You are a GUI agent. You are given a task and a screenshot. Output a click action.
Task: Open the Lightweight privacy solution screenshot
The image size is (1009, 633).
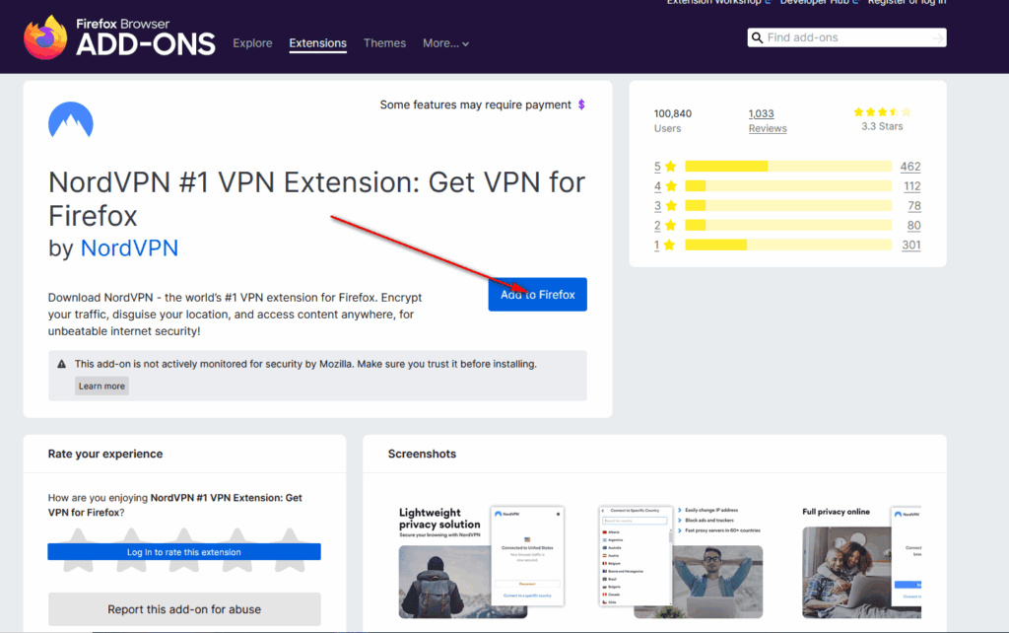[x=481, y=562]
